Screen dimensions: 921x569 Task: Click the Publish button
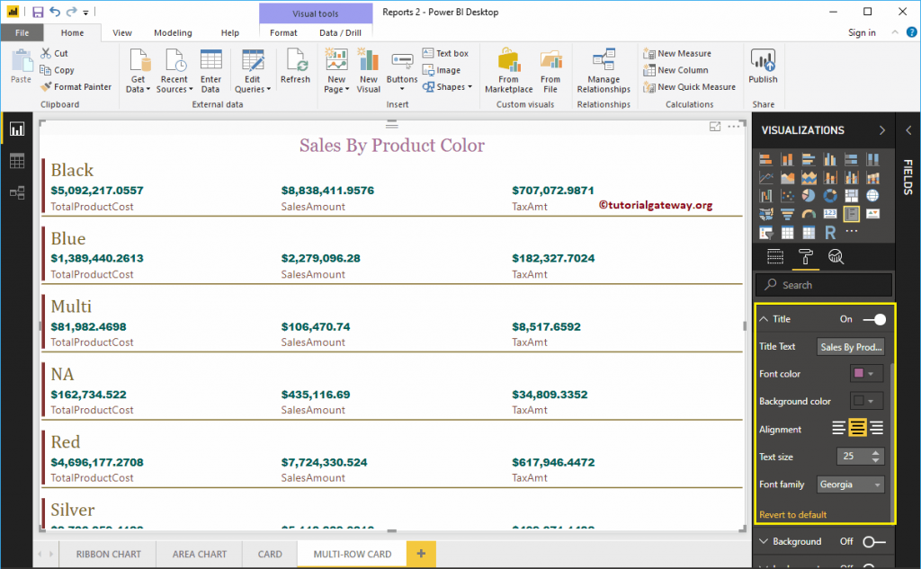[x=762, y=72]
